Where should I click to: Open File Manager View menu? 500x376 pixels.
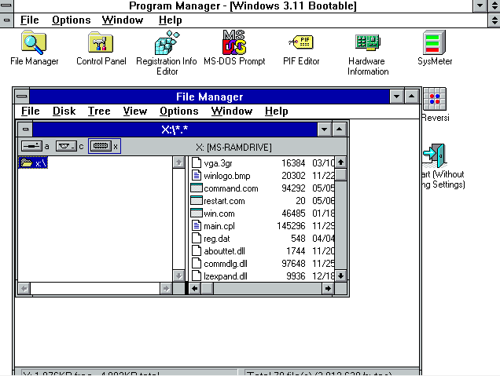(x=135, y=111)
